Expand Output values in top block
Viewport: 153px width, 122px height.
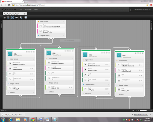click(x=64, y=36)
